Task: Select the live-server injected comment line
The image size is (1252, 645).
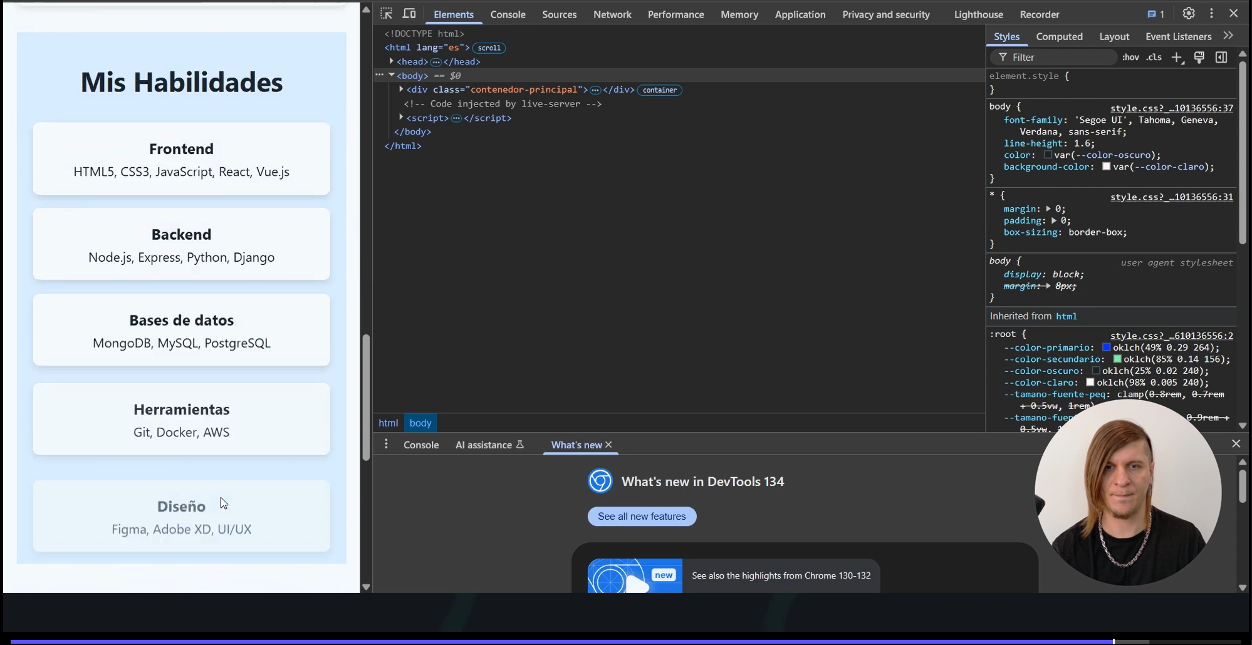Action: pyautogui.click(x=503, y=104)
